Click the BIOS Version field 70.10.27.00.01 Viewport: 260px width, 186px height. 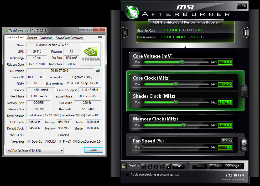point(60,71)
